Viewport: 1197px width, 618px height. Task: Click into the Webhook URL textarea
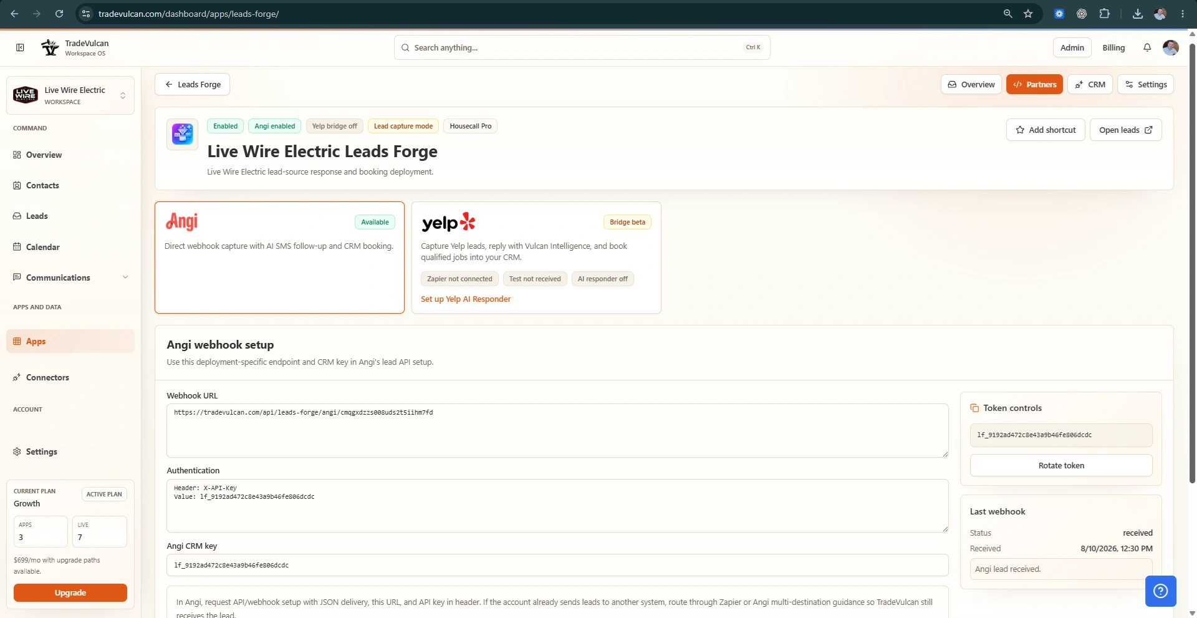point(557,430)
